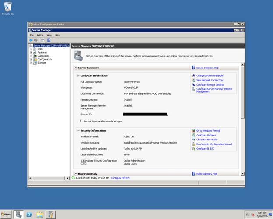Open Windows Explorer from the taskbar

pos(40,215)
